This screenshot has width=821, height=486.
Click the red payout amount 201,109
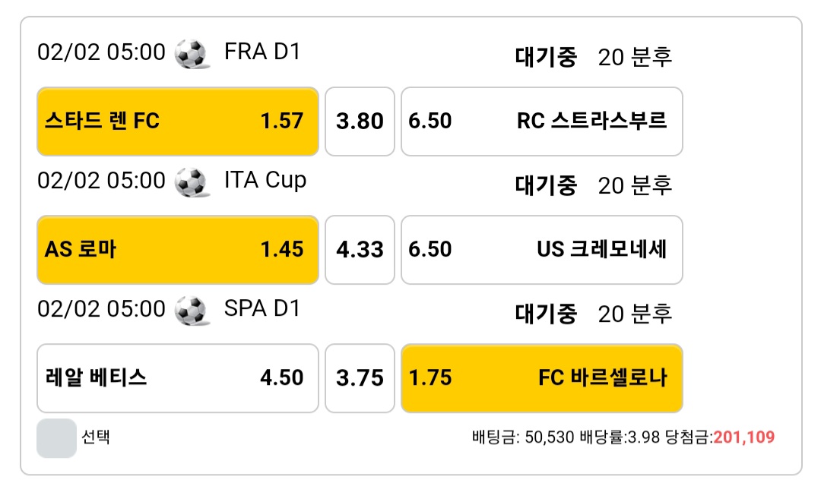tap(743, 437)
